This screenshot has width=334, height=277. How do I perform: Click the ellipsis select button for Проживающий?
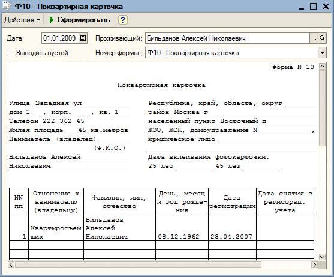point(314,38)
